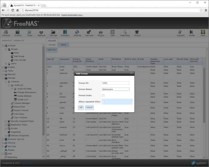Select brian group in tree

coord(15,53)
